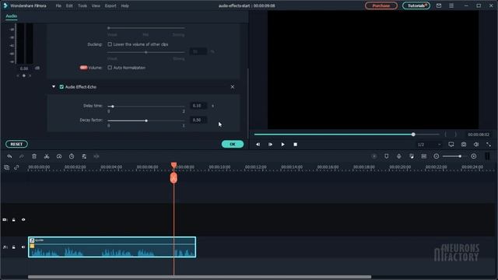
Task: Click the play-next-frame button
Action: [x=270, y=145]
